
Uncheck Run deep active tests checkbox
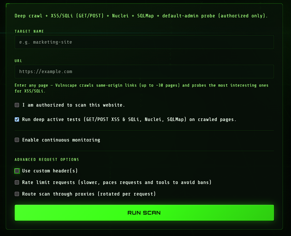coord(17,119)
